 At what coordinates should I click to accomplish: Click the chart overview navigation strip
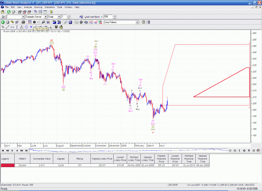click(x=128, y=150)
